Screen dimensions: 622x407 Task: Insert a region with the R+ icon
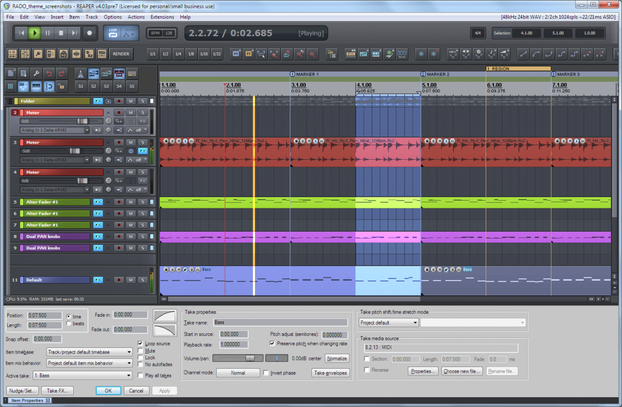click(x=249, y=54)
